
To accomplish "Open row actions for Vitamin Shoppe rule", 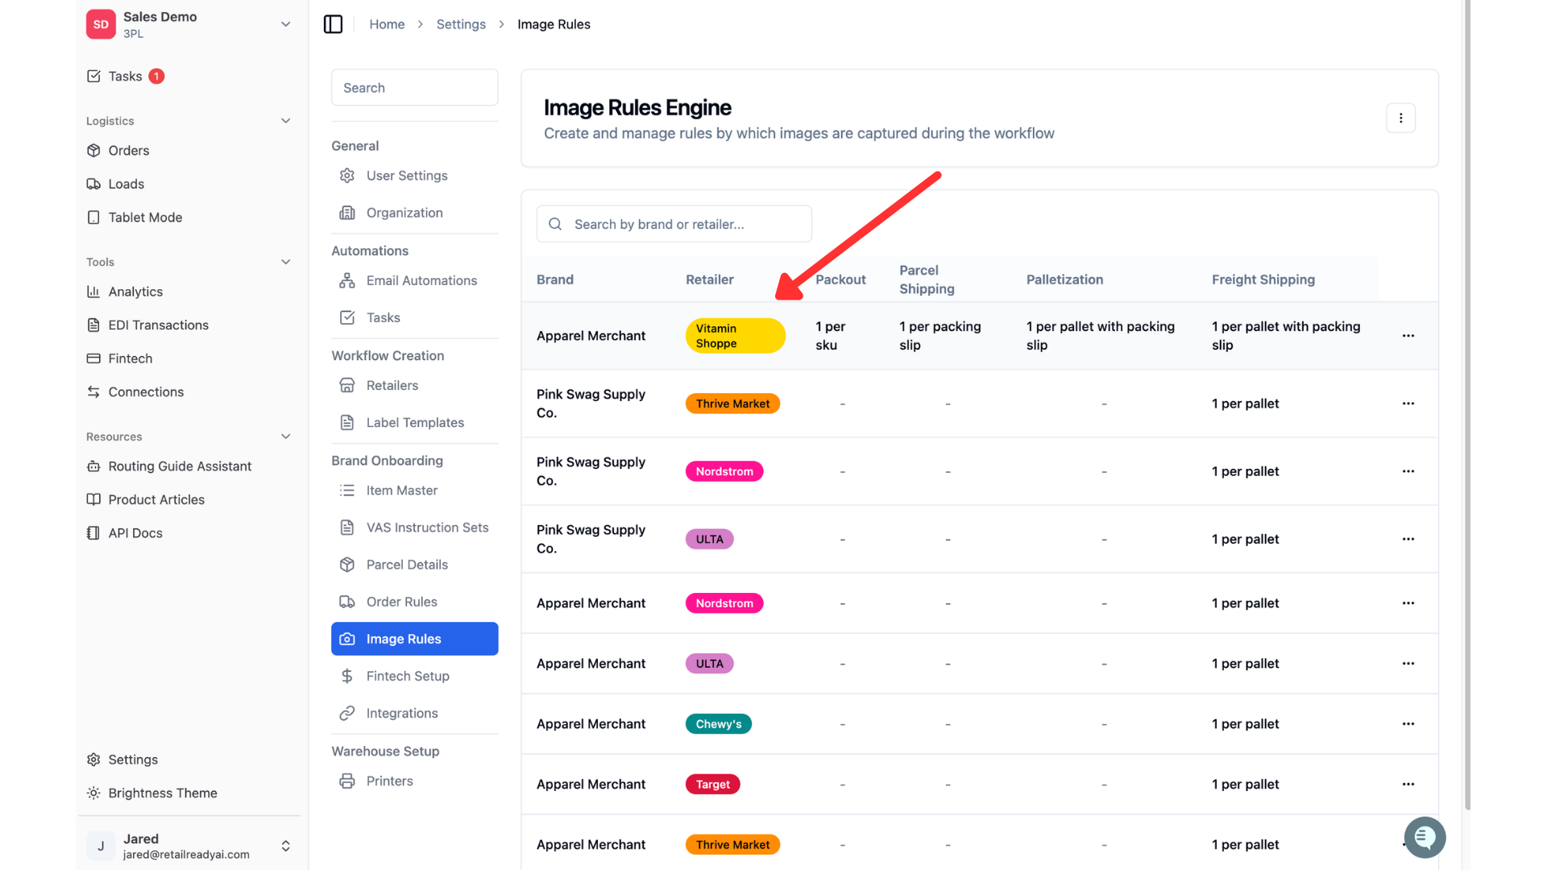I will click(1408, 336).
